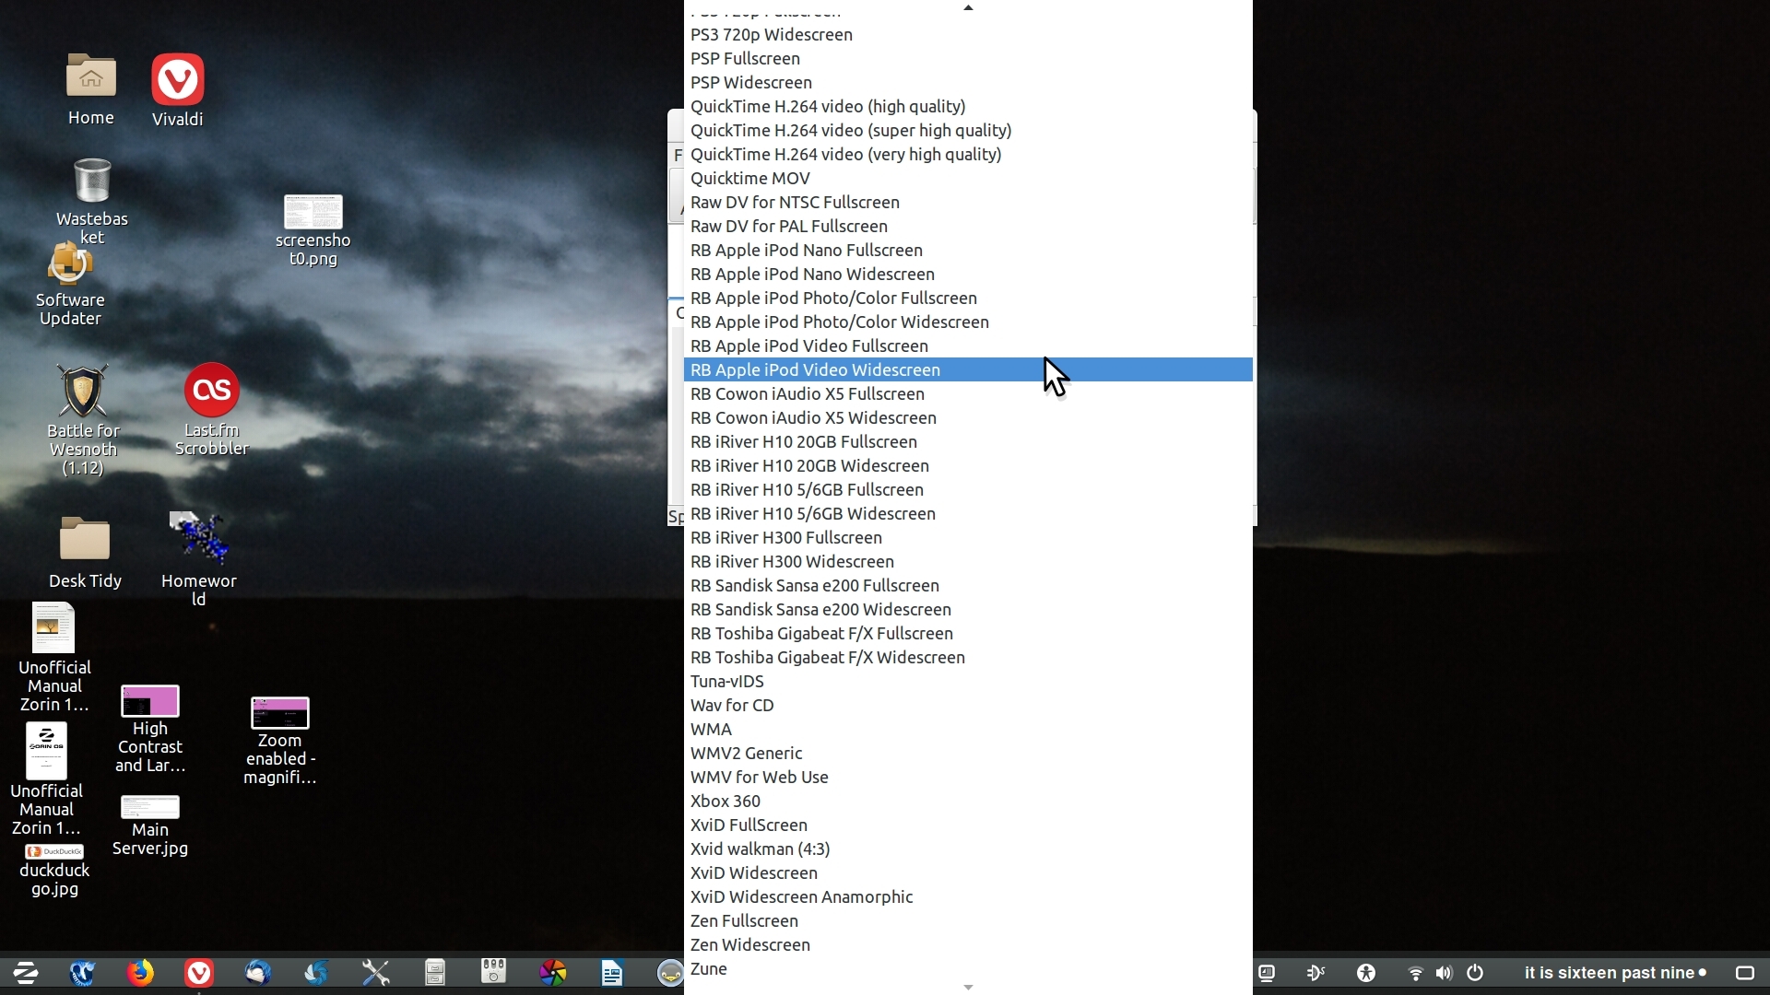This screenshot has width=1770, height=995.
Task: Open screenshot0.png desktop thumbnail
Action: pyautogui.click(x=313, y=214)
